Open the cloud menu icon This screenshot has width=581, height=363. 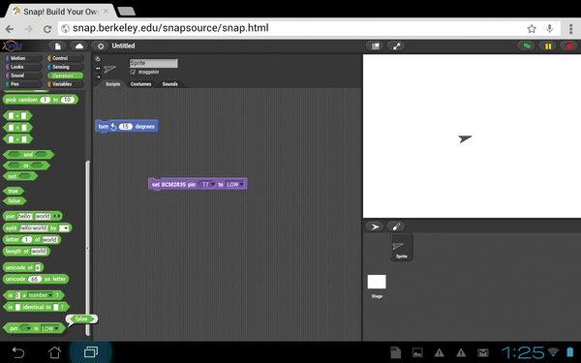point(79,45)
